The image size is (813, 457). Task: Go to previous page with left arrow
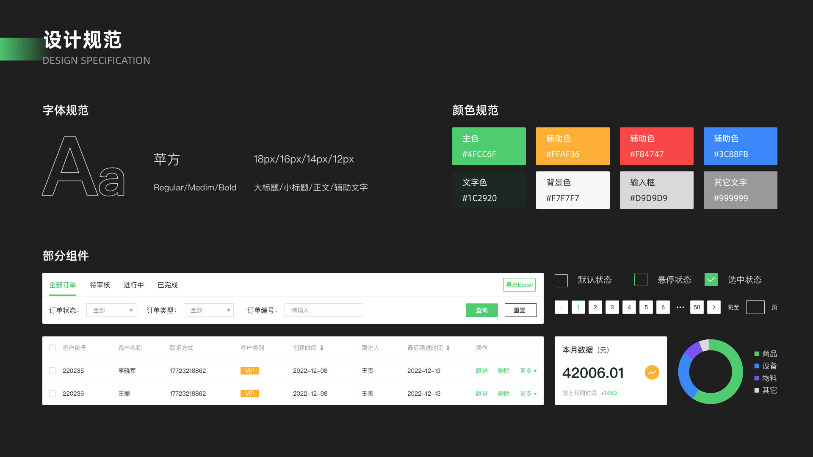pyautogui.click(x=561, y=307)
